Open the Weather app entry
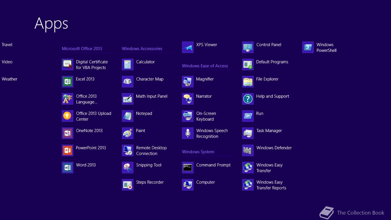This screenshot has height=220, width=391. pyautogui.click(x=9, y=79)
